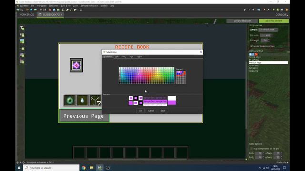Toggle Snap components on the grid checkbox
This screenshot has height=171, width=305.
click(x=251, y=149)
